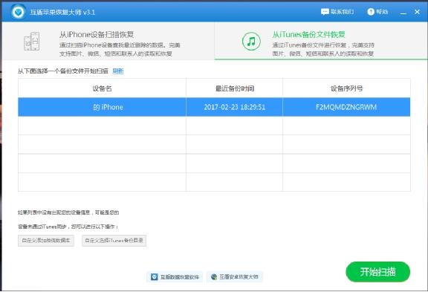Click backup time 2017-02-23 18:29:51 cell
Viewport: 428px width, 292px height.
pos(235,107)
